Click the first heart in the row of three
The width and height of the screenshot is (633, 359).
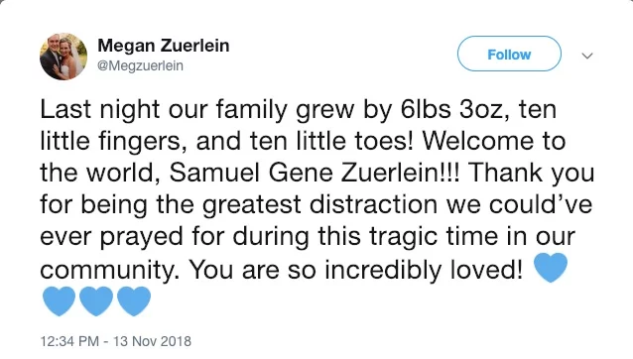pyautogui.click(x=59, y=300)
